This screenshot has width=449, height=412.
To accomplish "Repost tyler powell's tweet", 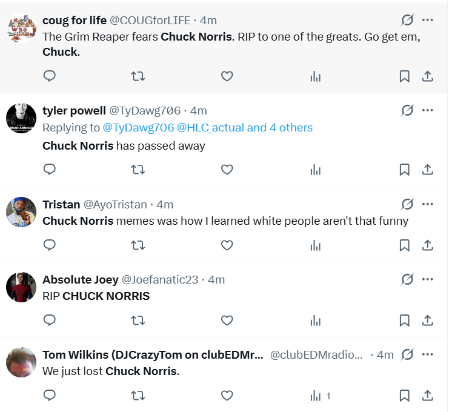I will tap(138, 170).
